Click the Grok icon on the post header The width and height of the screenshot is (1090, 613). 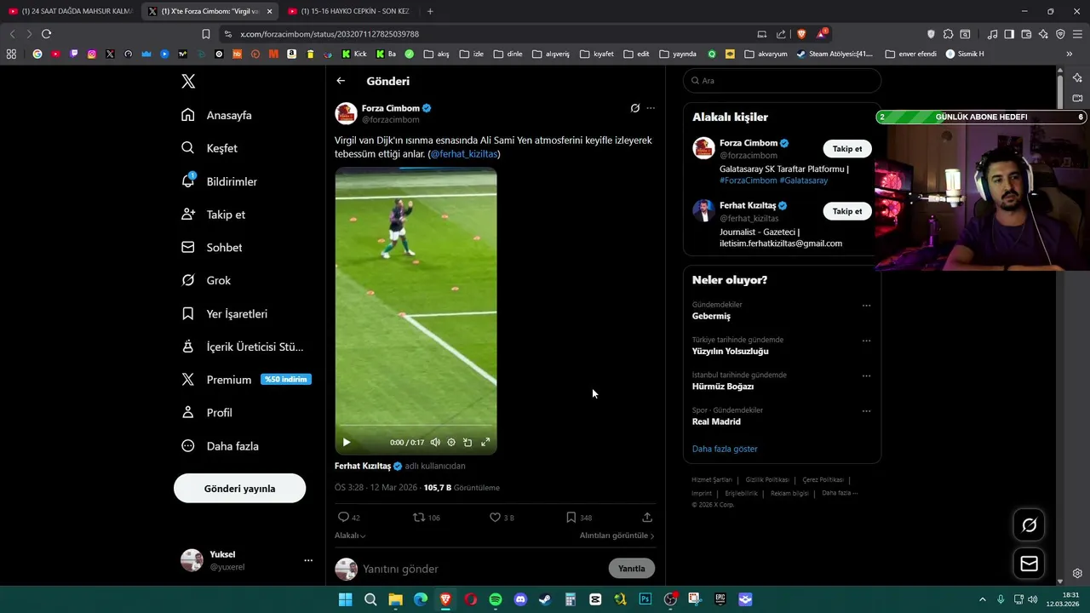pos(634,108)
